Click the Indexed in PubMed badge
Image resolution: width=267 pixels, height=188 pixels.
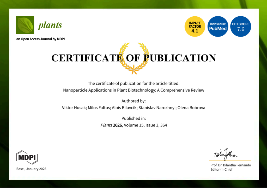tap(218, 27)
